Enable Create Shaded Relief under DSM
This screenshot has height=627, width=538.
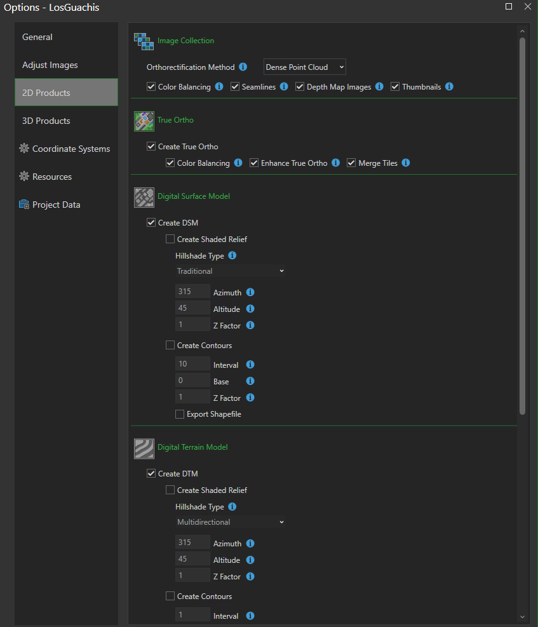(170, 239)
